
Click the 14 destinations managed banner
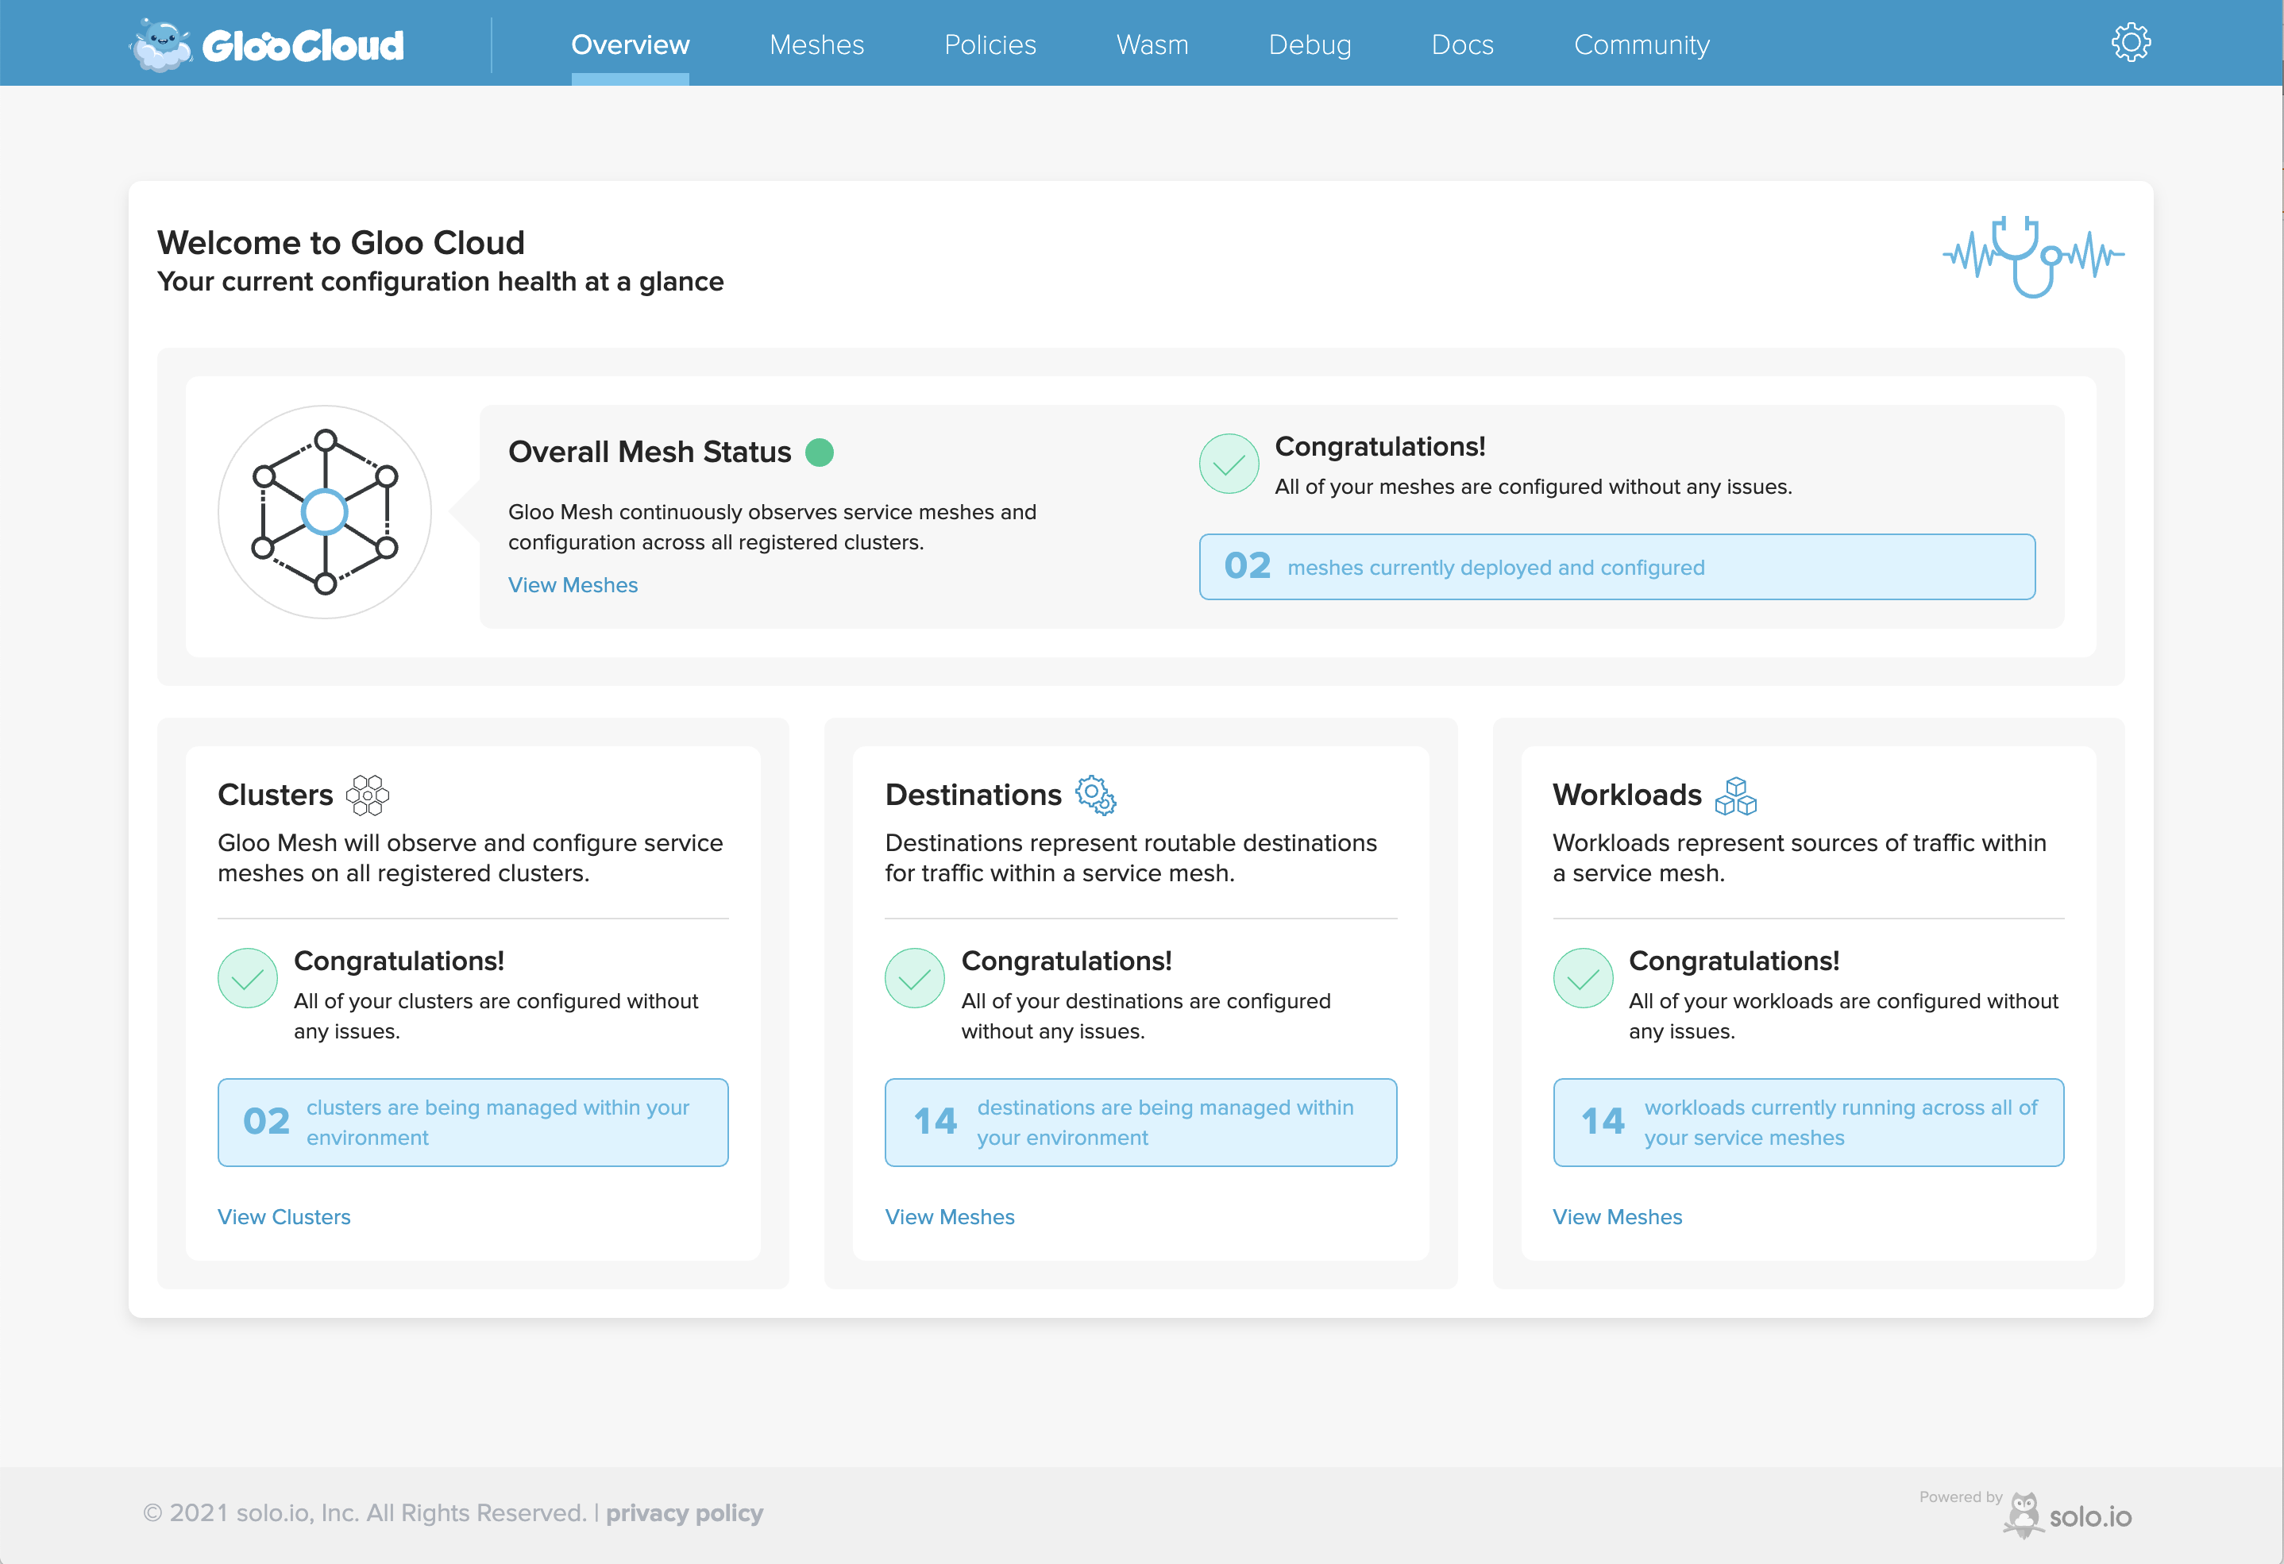[1140, 1122]
